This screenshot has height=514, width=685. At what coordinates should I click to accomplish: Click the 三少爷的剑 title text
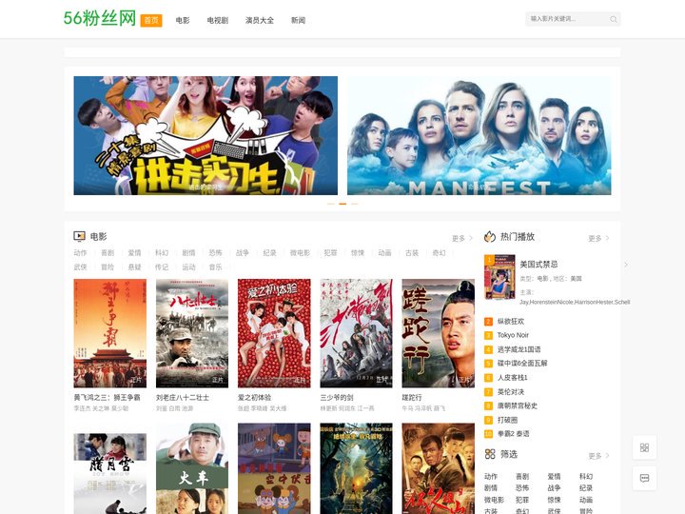tap(337, 398)
